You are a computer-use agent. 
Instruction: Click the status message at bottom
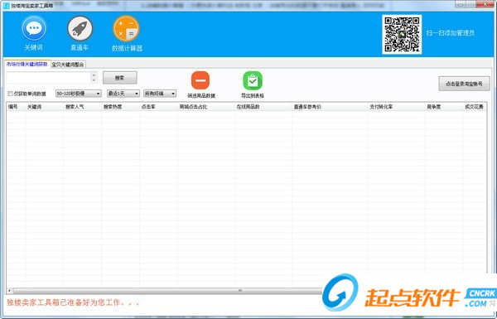coord(73,302)
